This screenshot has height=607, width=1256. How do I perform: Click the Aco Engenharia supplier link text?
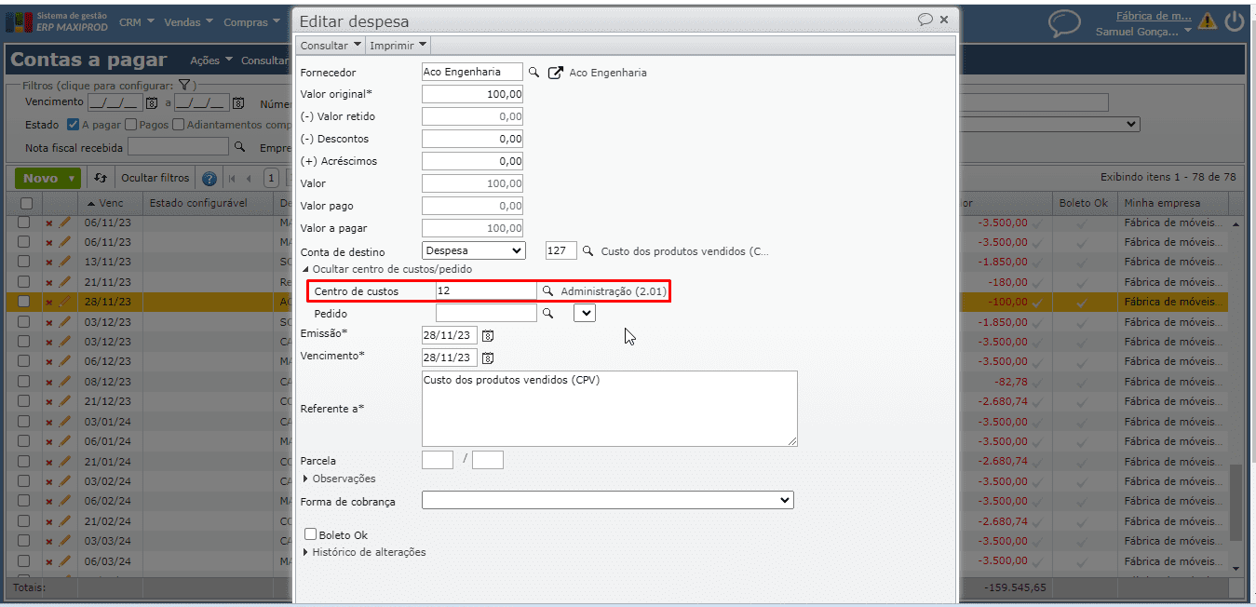click(608, 72)
